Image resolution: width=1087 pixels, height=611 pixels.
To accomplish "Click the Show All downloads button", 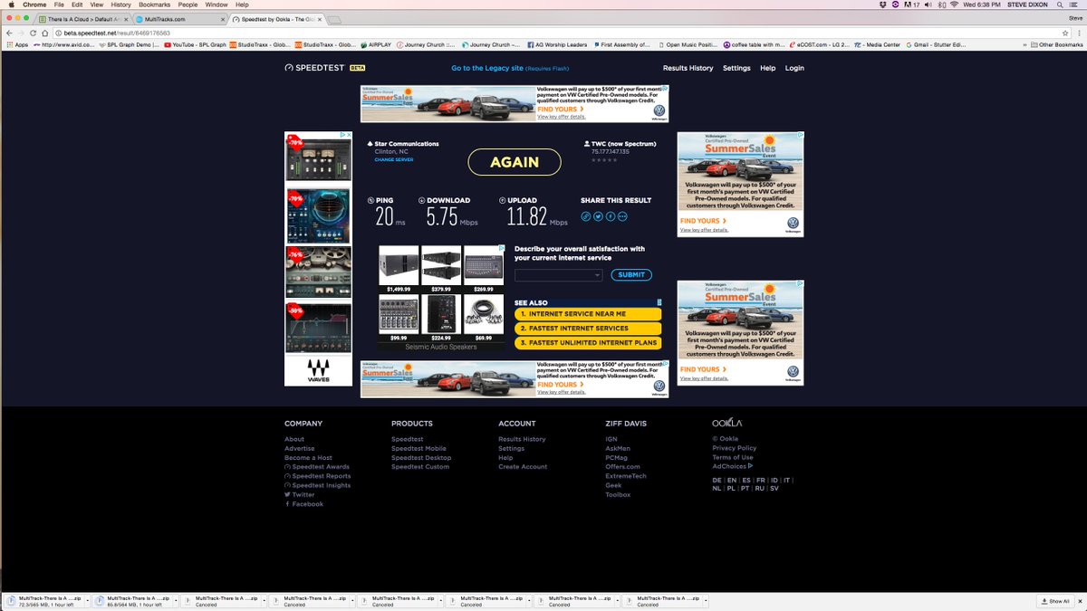I will pos(1055,601).
